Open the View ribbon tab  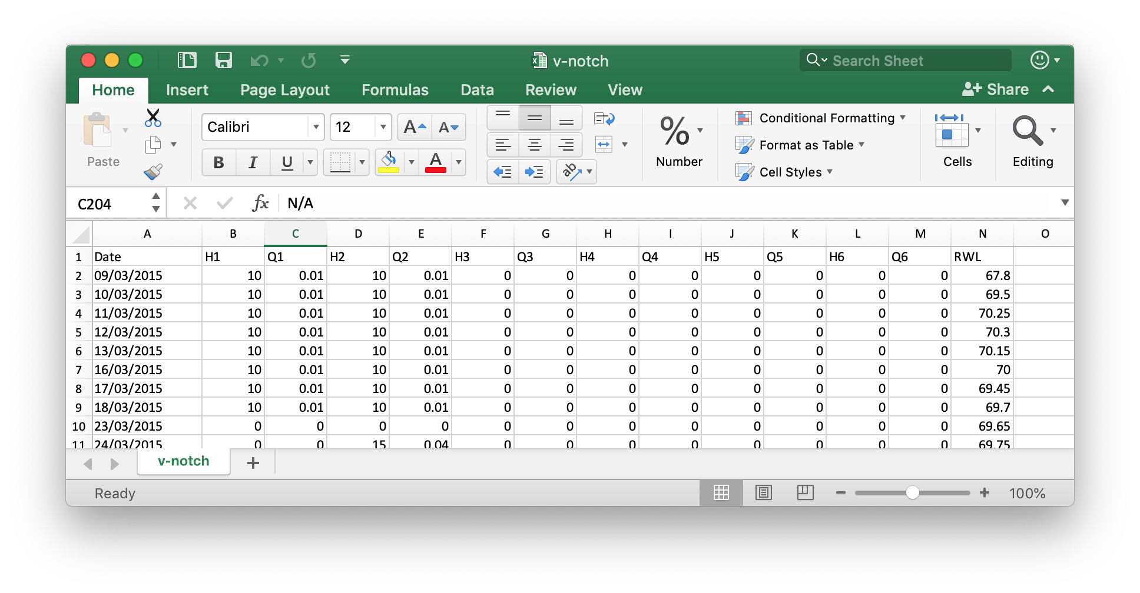[625, 90]
